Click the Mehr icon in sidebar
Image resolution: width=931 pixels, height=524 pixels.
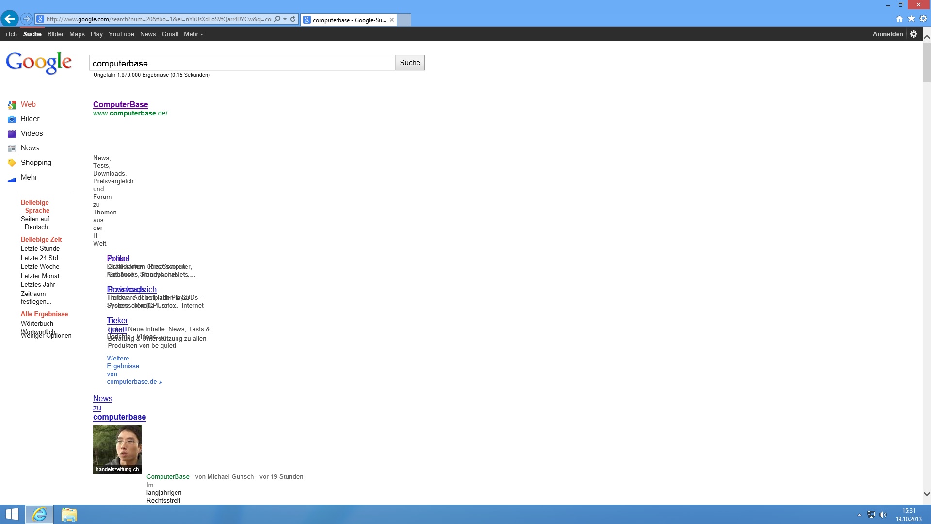coord(12,179)
